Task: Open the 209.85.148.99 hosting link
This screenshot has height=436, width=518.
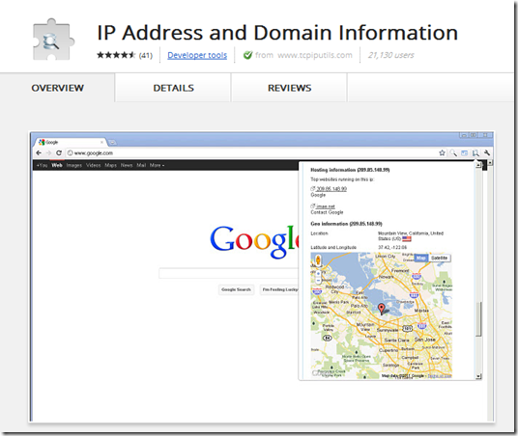Action: pyautogui.click(x=331, y=189)
